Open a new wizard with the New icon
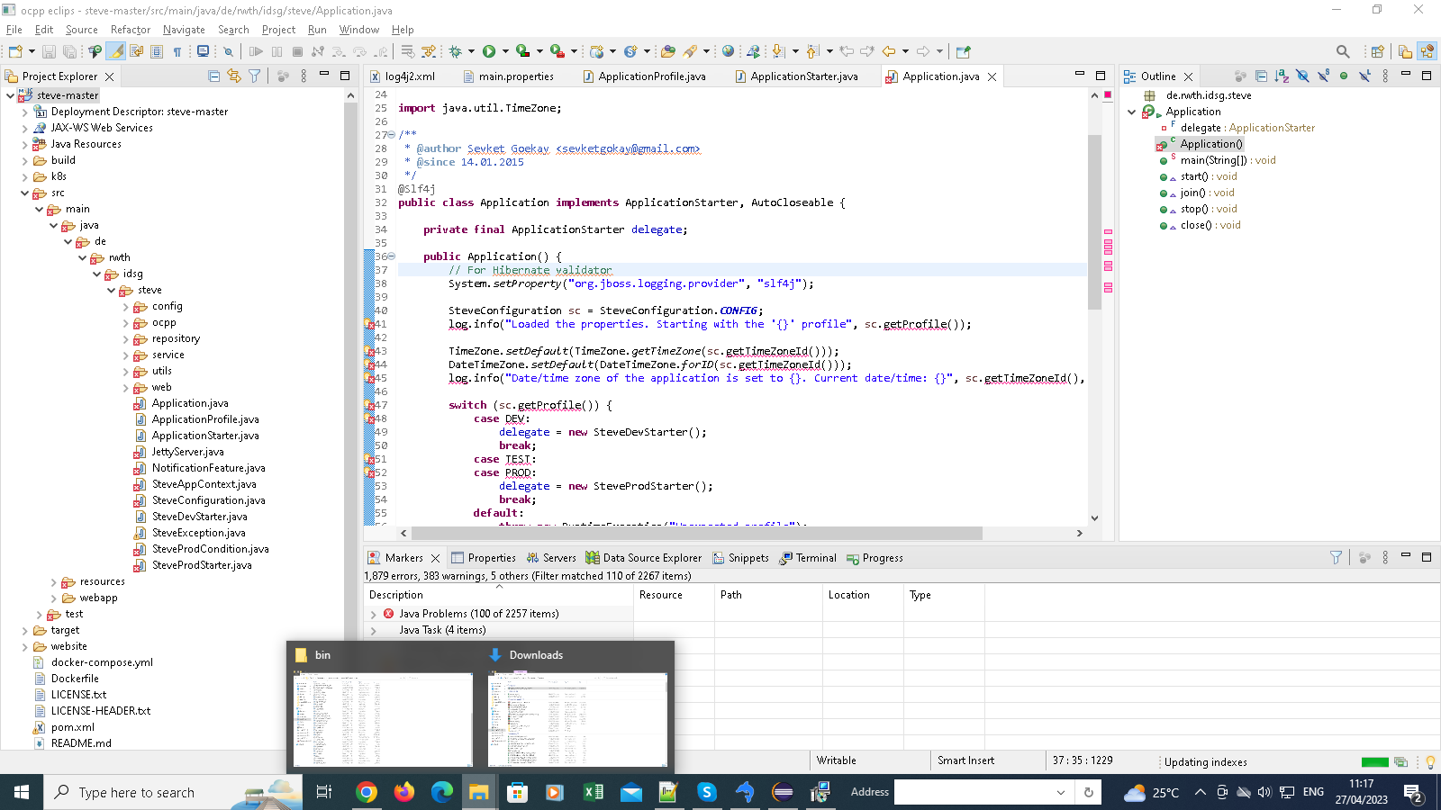This screenshot has width=1441, height=810. point(15,51)
